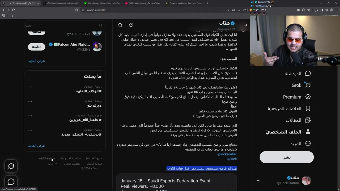Open الملف الشخصي profile page
Image resolution: width=340 pixels, height=191 pixels.
pyautogui.click(x=288, y=132)
